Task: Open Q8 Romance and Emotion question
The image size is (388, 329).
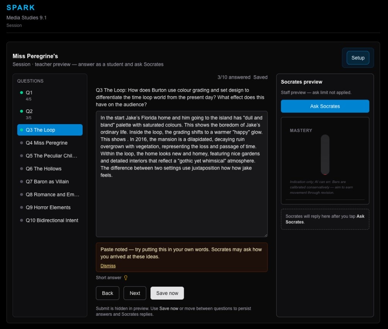Action: pyautogui.click(x=50, y=195)
